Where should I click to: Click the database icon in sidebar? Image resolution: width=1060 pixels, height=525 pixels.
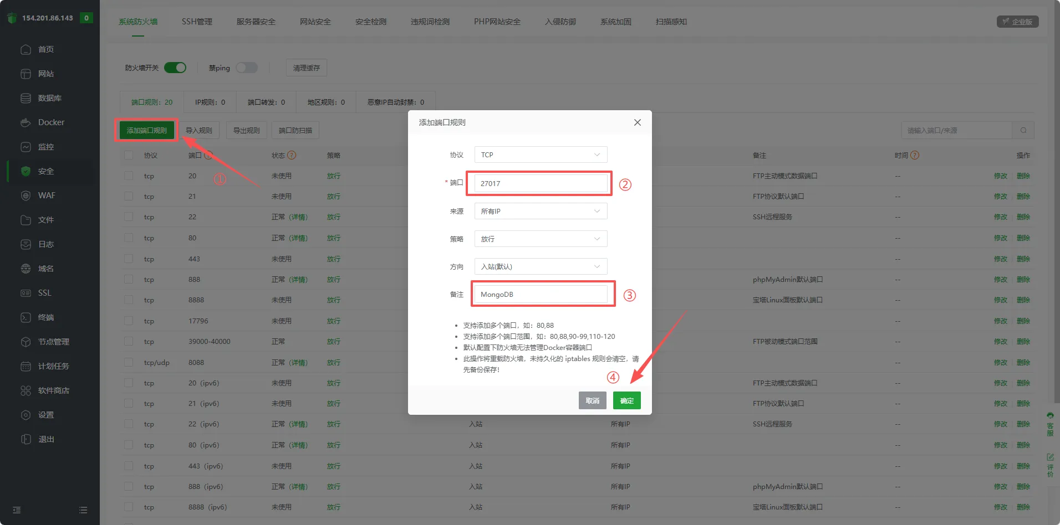26,98
